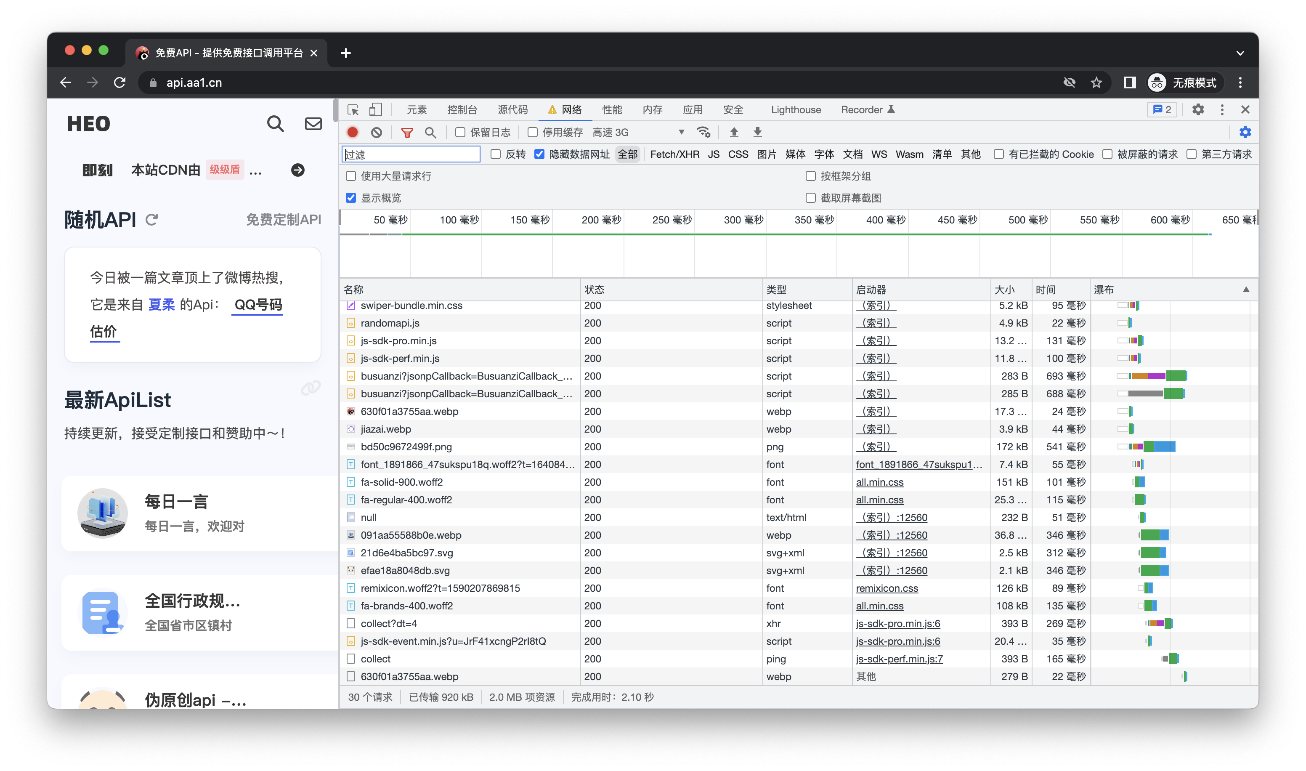Stop recording network log

point(353,133)
